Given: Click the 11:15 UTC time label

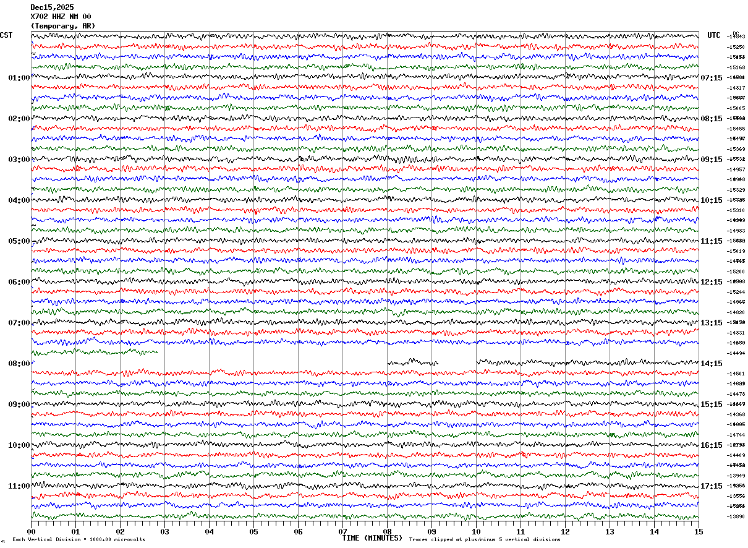Looking at the screenshot, I should pos(712,241).
